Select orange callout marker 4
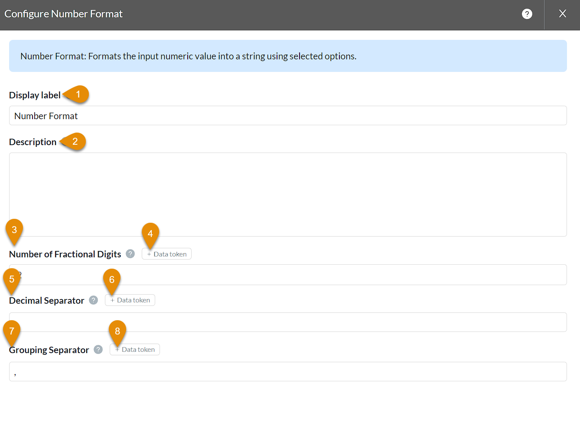The height and width of the screenshot is (445, 580). [150, 233]
